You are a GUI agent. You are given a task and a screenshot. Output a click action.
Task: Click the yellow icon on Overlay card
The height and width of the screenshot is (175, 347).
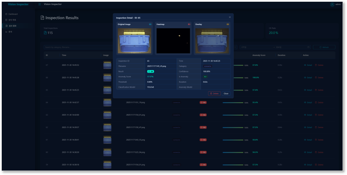[228, 25]
